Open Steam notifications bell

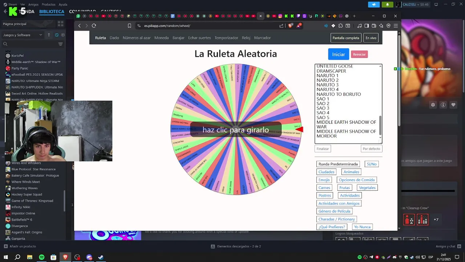pos(387,4)
